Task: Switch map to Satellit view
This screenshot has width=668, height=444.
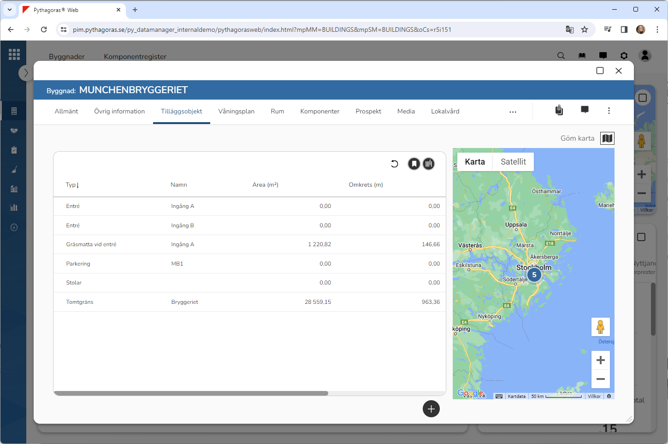Action: (x=513, y=162)
